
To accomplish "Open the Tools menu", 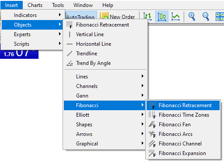I will [58, 5].
